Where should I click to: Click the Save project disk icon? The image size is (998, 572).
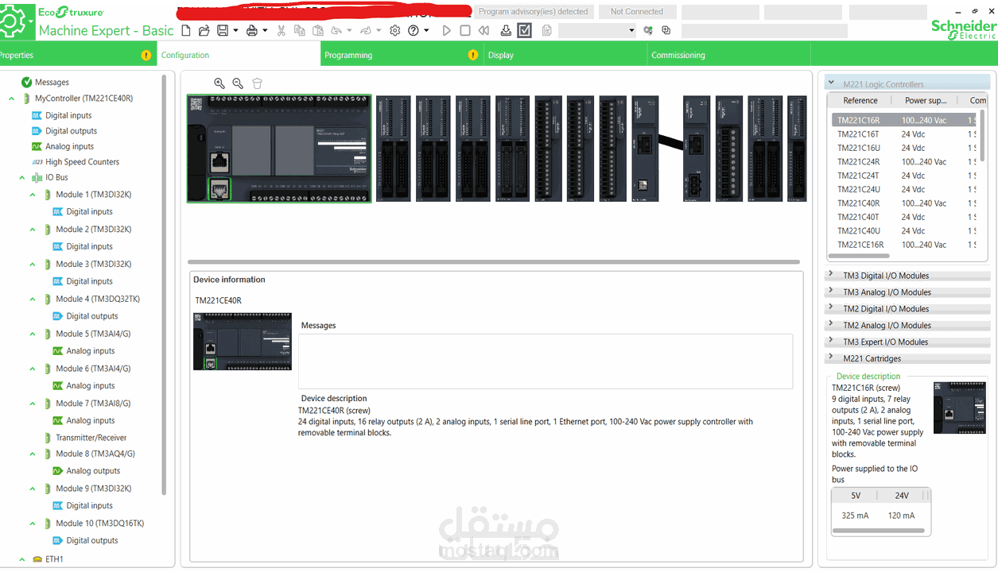coord(223,30)
